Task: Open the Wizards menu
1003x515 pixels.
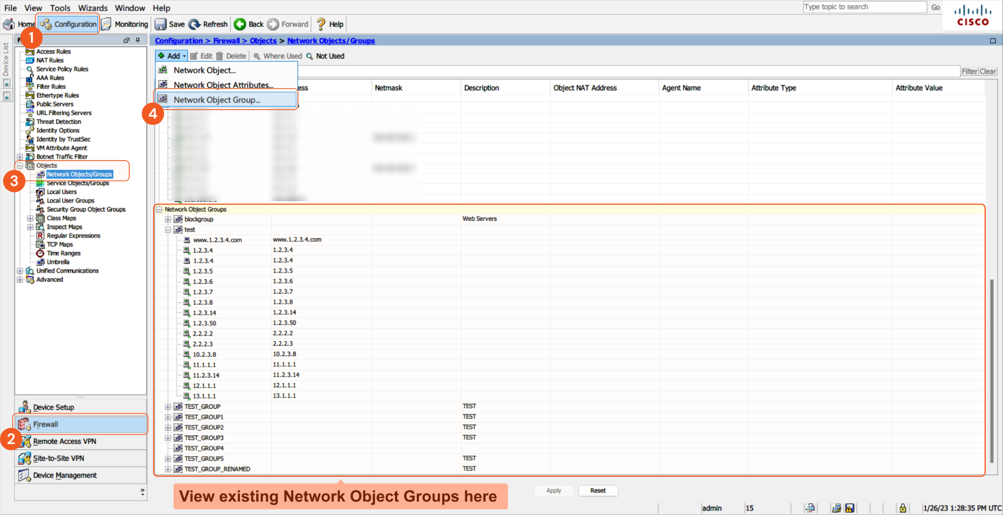Action: [93, 8]
